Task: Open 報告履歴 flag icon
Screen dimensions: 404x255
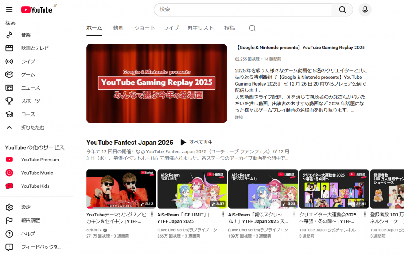Action: [9, 220]
